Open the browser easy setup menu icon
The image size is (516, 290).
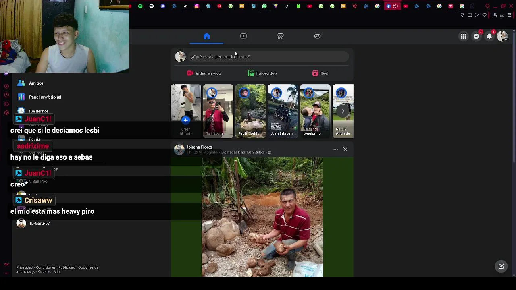coord(510,15)
